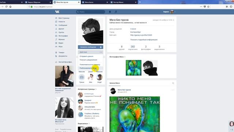This screenshot has height=132, width=234.
Task: Click the green padlock in the address bar
Action: (x=32, y=7)
